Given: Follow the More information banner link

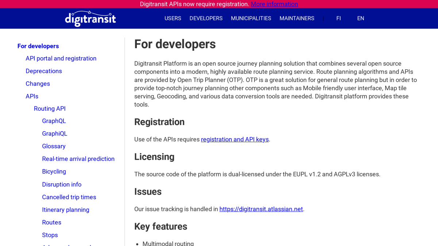Looking at the screenshot, I should pos(274,4).
